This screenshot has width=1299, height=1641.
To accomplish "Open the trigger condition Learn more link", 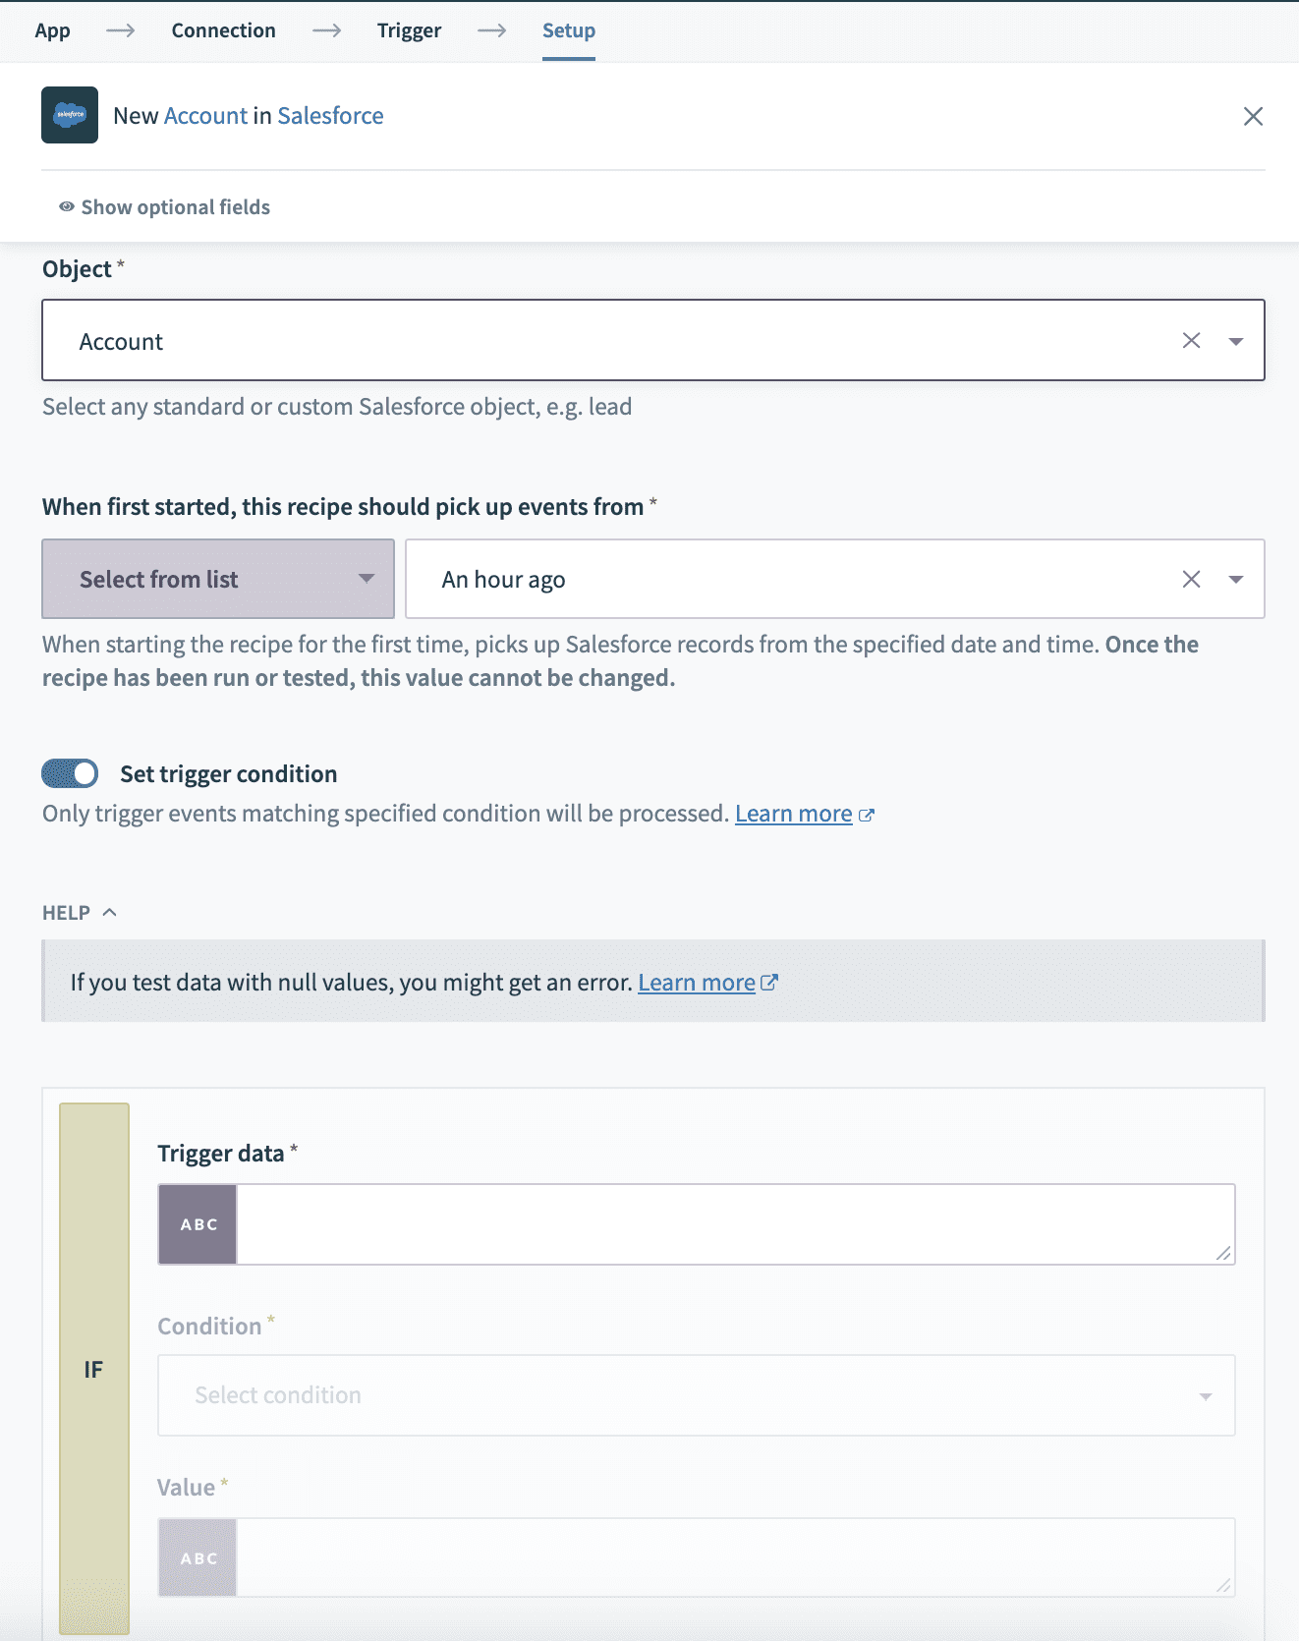I will 793,813.
